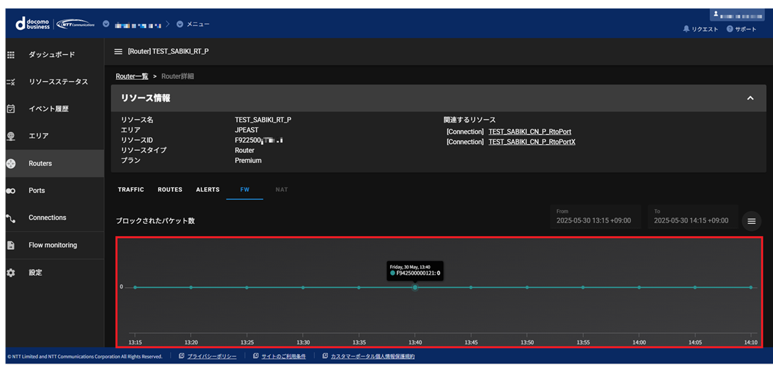Go back to Router一覧 breadcrumb
The height and width of the screenshot is (365, 773).
point(132,77)
